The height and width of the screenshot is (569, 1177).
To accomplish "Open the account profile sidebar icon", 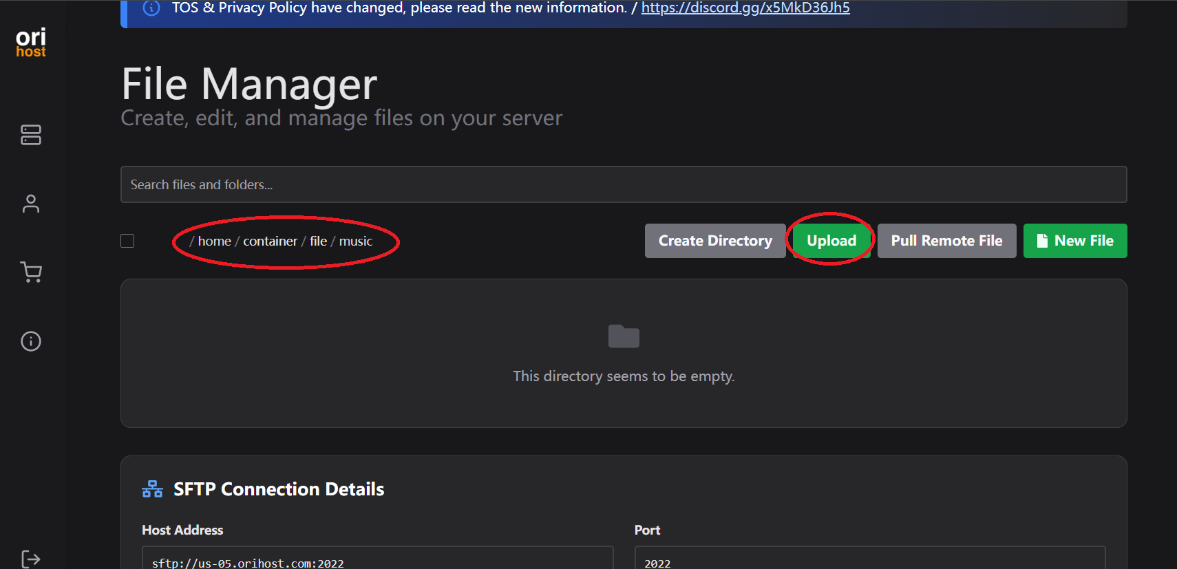I will 31,204.
